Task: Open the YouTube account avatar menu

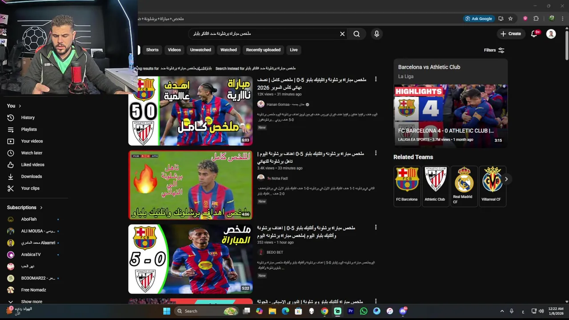Action: click(x=551, y=34)
